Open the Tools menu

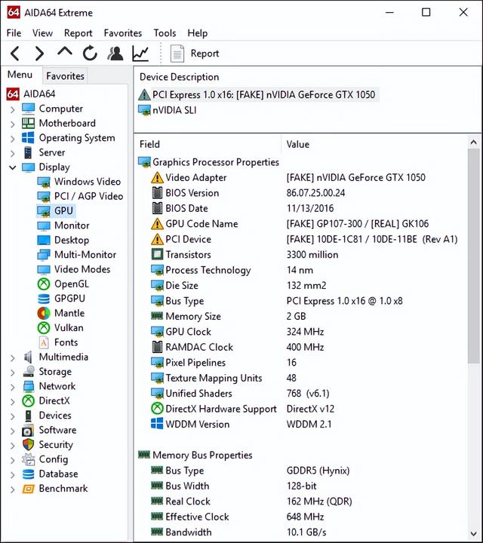pyautogui.click(x=165, y=33)
